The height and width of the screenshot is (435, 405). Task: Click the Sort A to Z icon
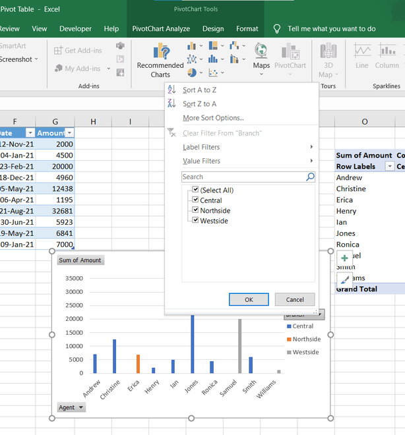[x=171, y=90]
